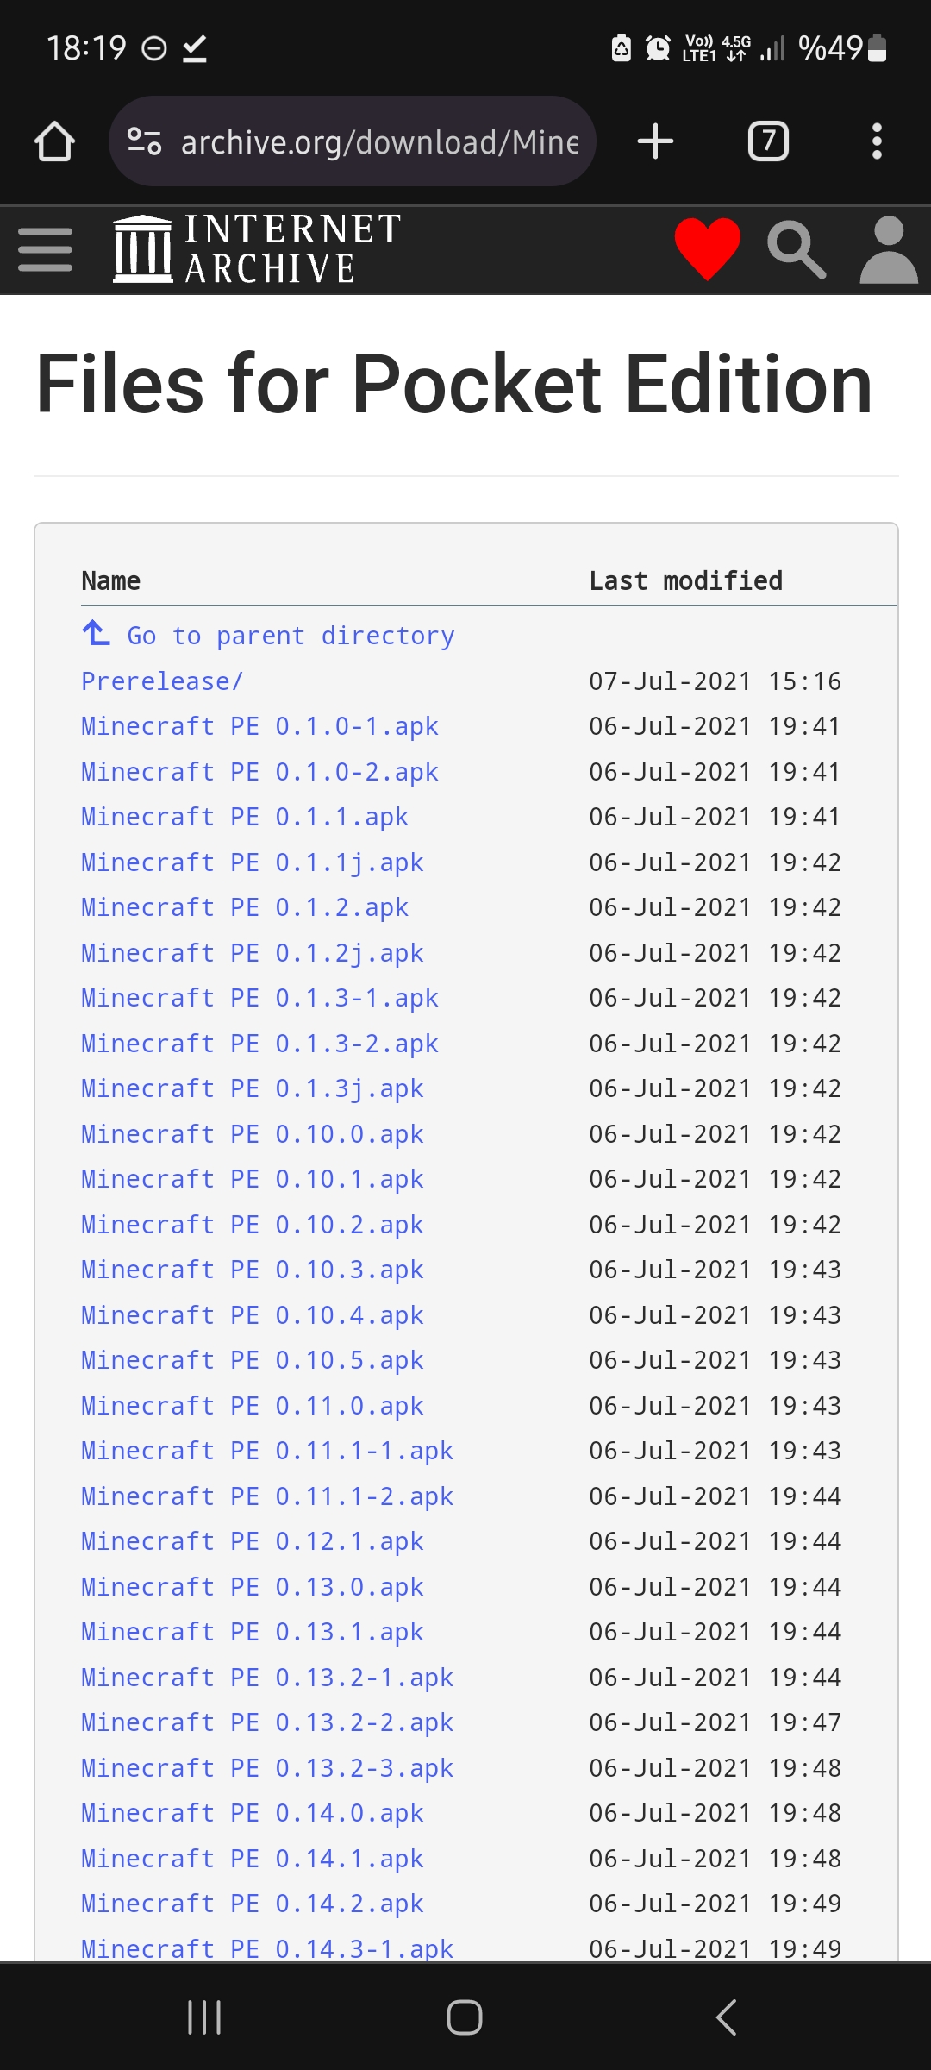Open Internet Archive hamburger menu
The height and width of the screenshot is (2070, 931).
point(45,250)
